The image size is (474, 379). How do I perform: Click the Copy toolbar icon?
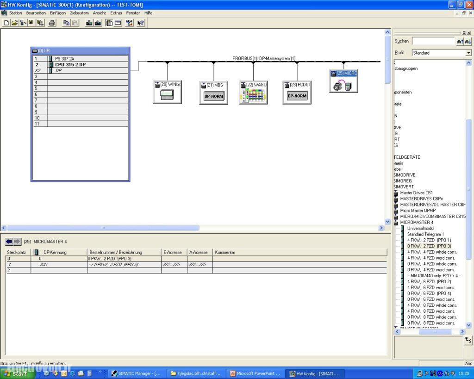[x=66, y=23]
